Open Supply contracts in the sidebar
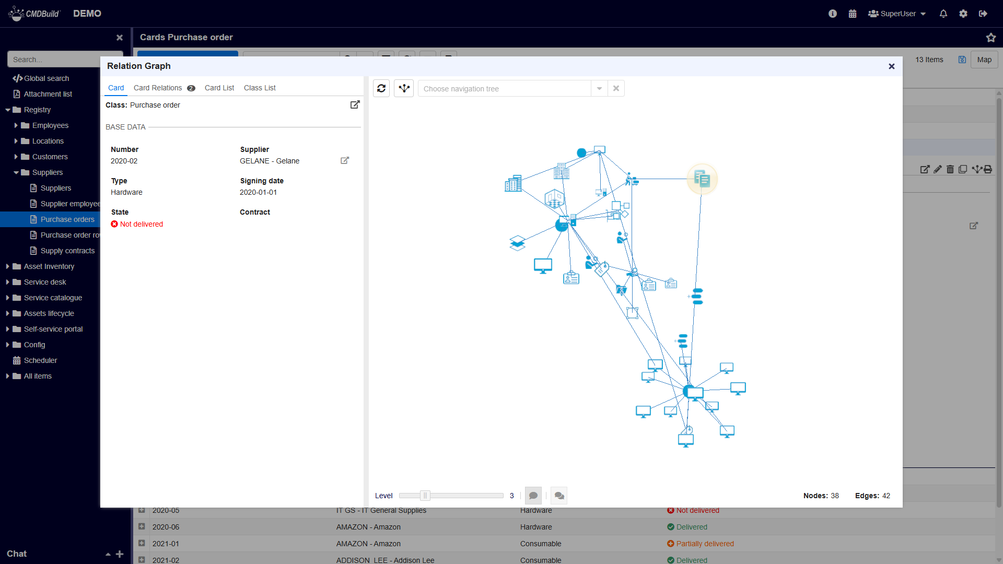 67,251
